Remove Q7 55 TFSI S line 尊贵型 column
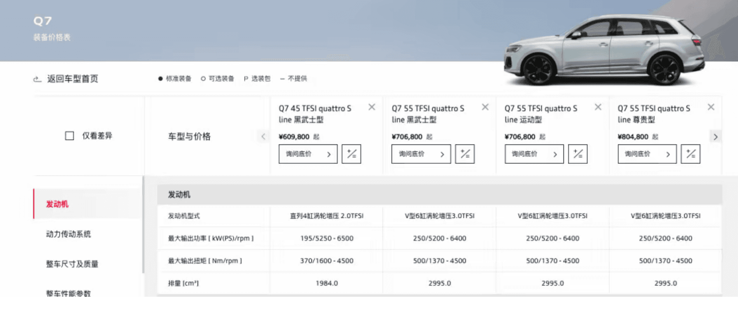This screenshot has height=322, width=738. (711, 107)
